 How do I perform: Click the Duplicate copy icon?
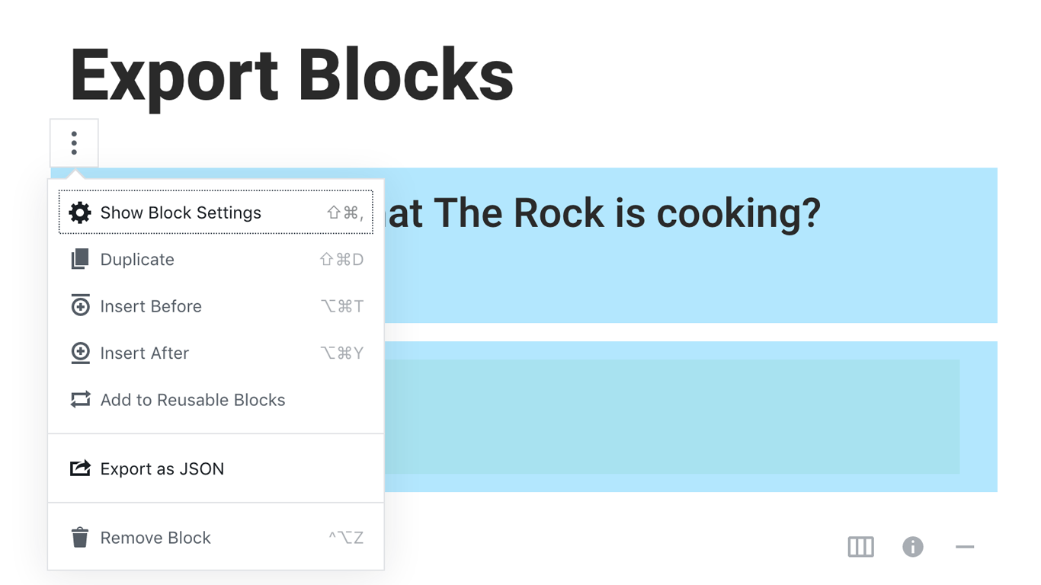80,260
